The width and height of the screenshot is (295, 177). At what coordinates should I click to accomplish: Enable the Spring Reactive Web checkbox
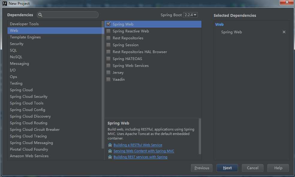(108, 31)
